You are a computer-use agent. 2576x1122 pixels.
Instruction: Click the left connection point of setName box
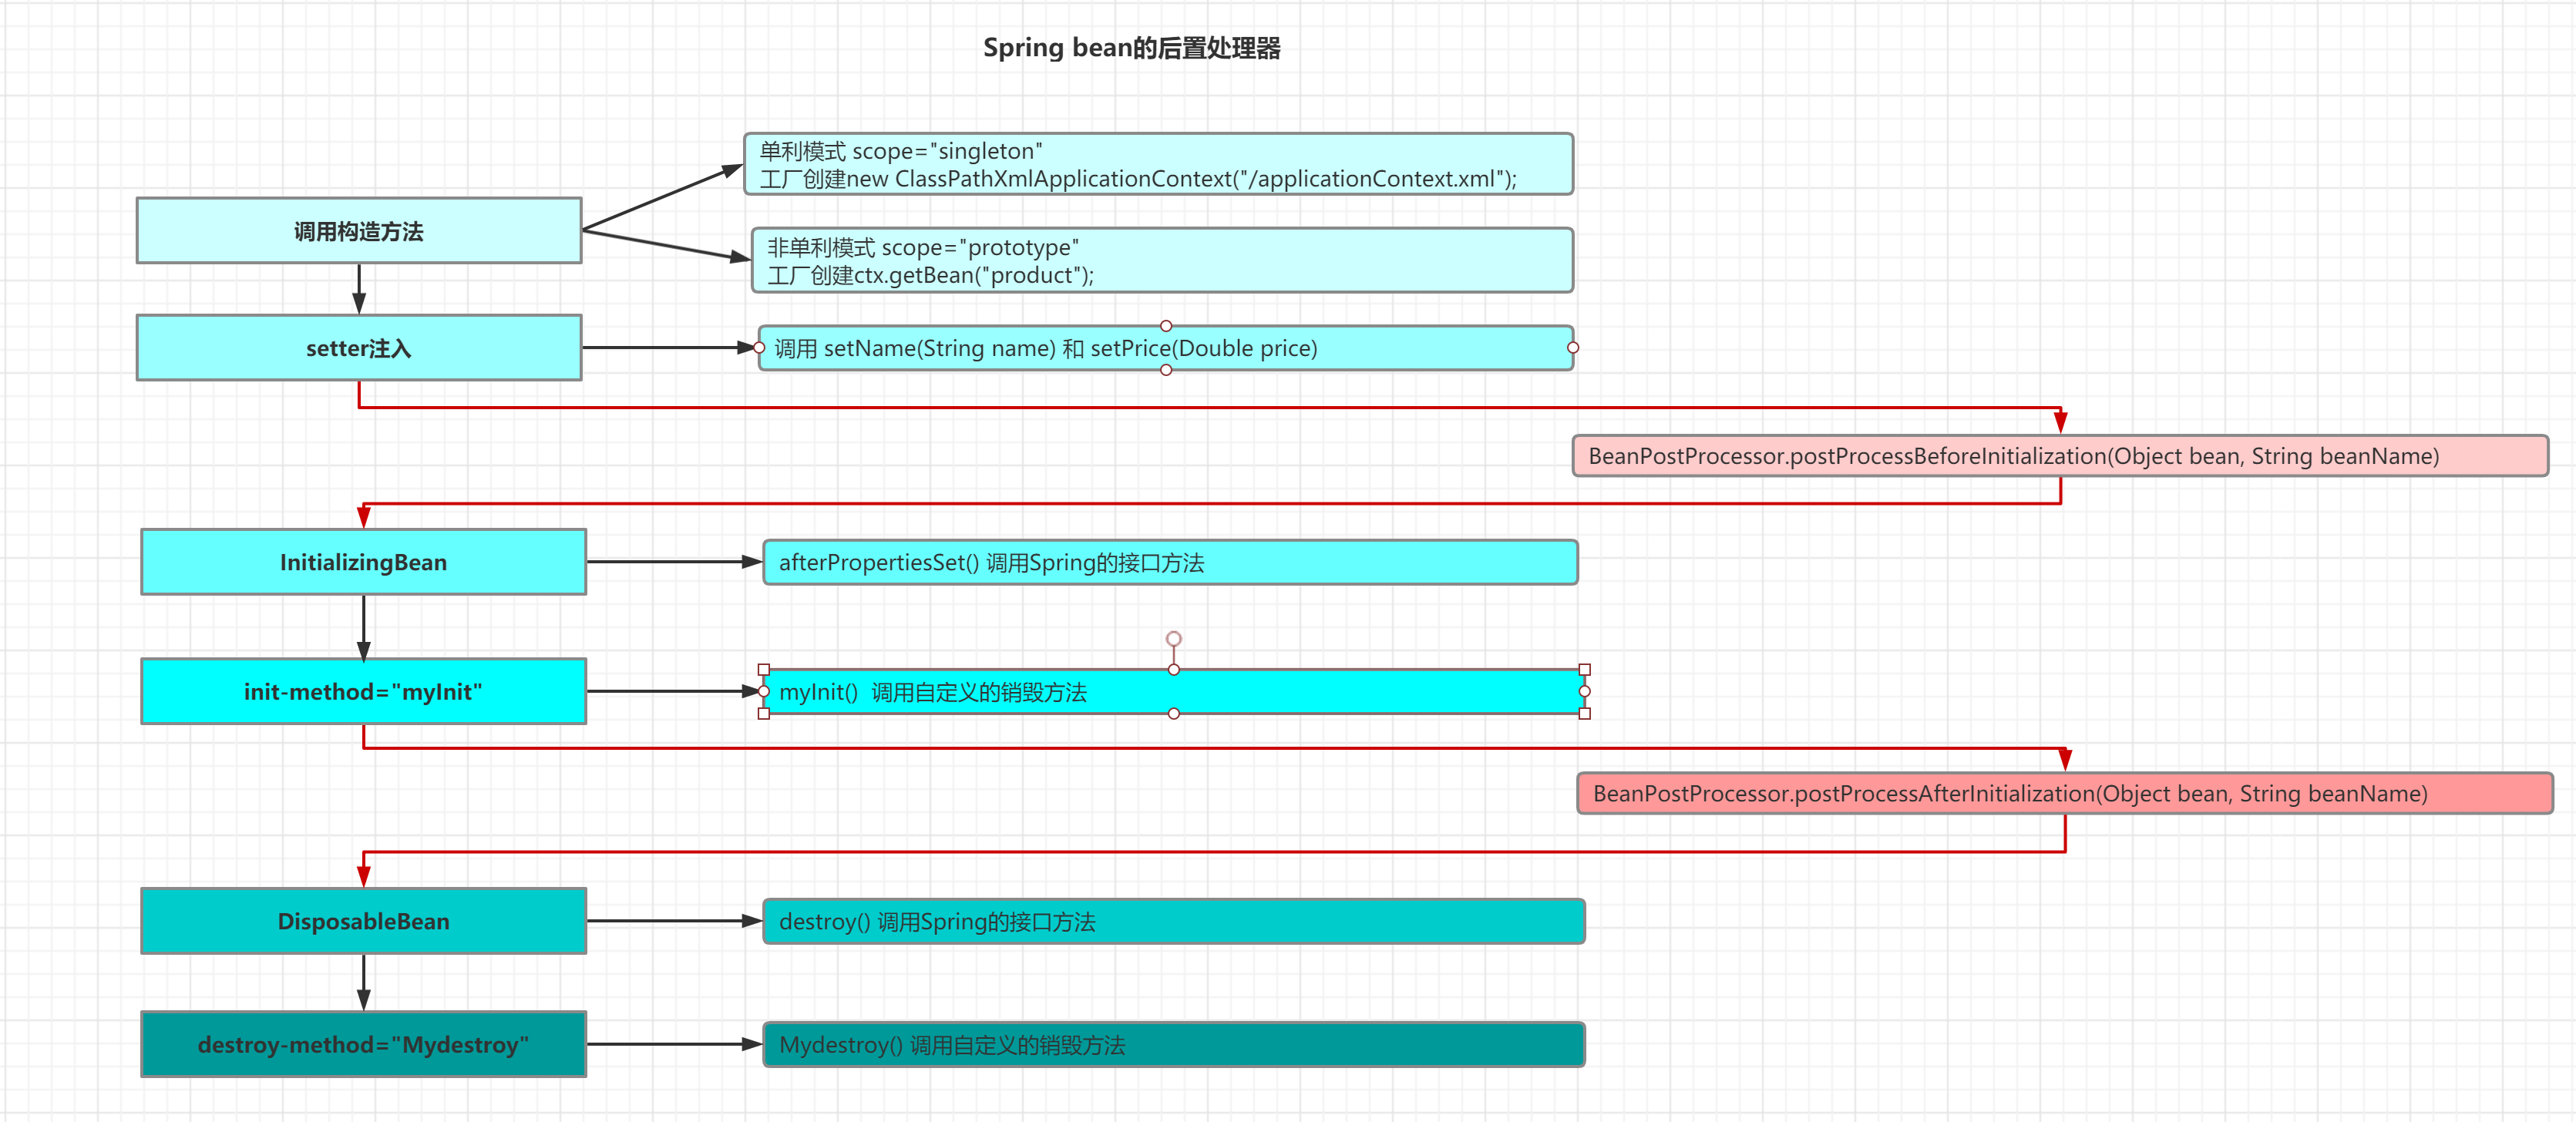(x=760, y=348)
